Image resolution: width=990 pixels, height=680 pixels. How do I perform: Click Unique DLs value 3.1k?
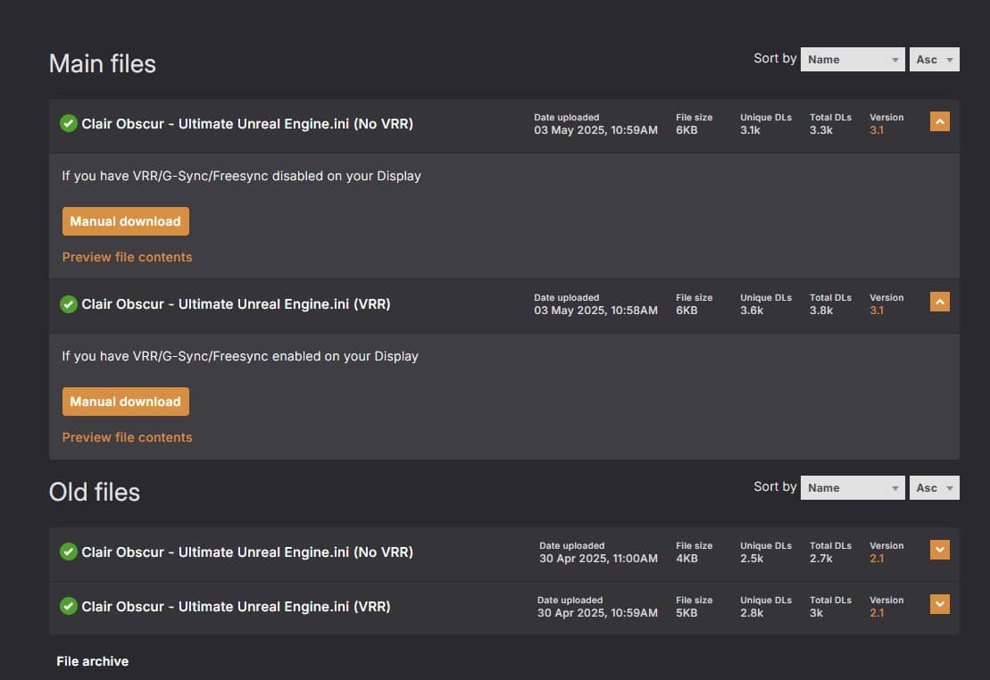tap(750, 130)
